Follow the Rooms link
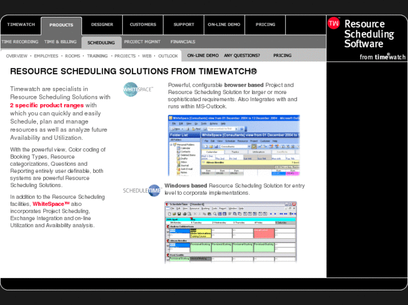Image resolution: width=408 pixels, height=305 pixels. 72,56
